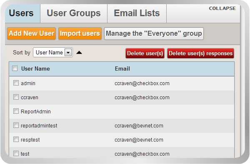The image size is (250, 164).
Task: Select the admin user name
Action: pos(28,83)
